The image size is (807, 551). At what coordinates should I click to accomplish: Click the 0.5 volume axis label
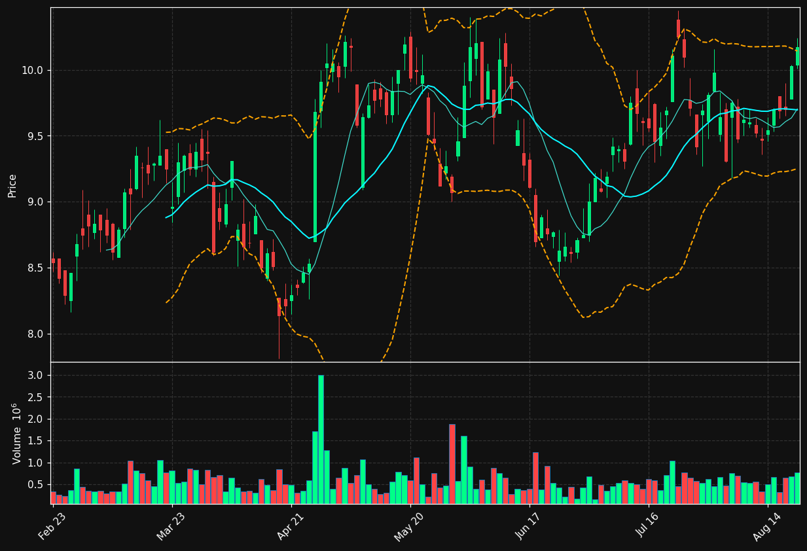click(x=35, y=485)
